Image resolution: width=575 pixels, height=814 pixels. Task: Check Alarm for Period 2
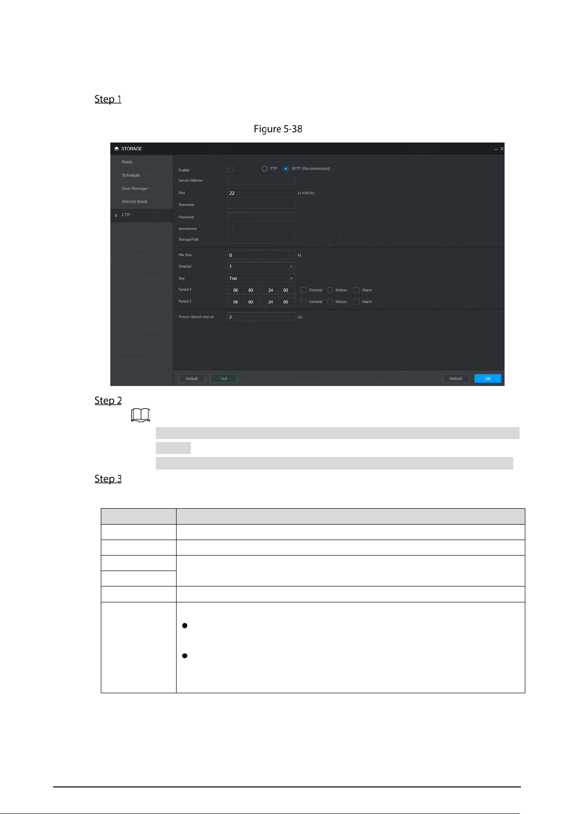[x=356, y=301]
